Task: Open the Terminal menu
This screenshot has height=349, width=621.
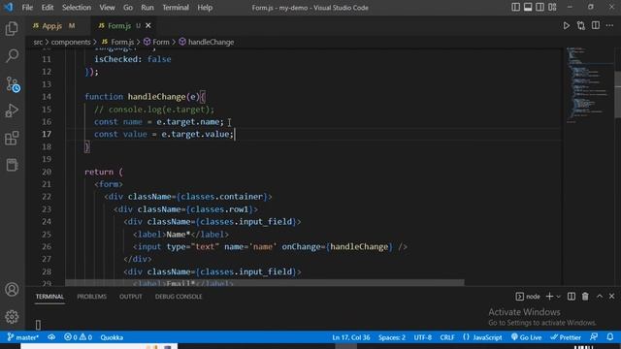Action: tap(176, 8)
